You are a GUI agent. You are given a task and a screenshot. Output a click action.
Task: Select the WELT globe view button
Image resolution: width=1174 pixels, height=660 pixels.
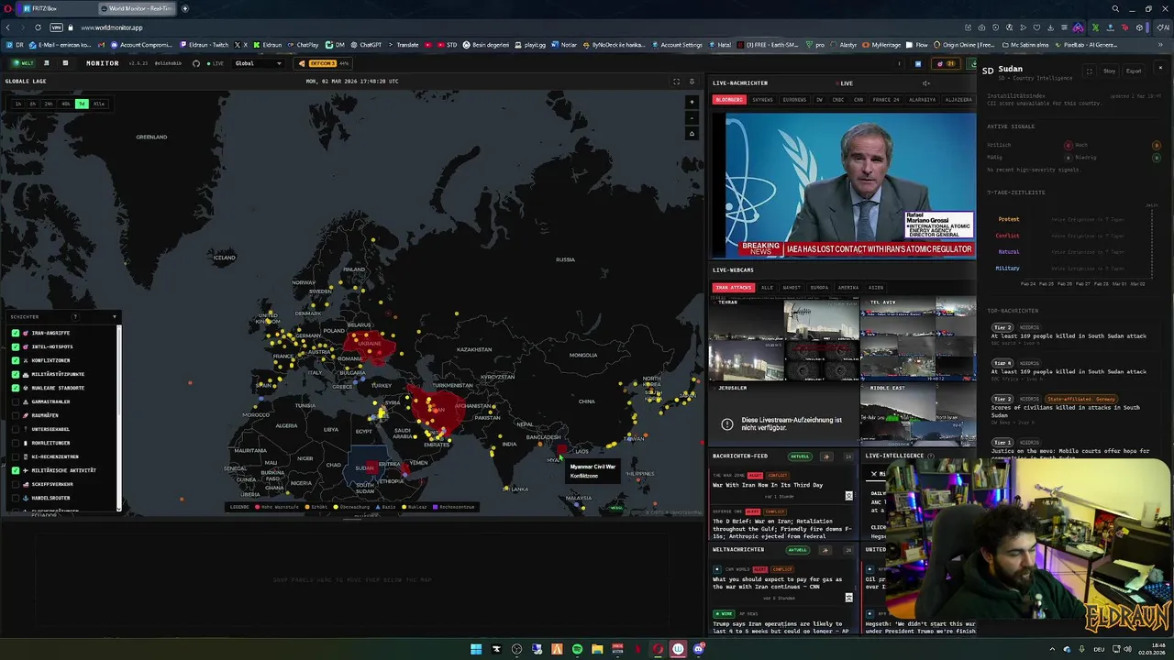(x=23, y=63)
